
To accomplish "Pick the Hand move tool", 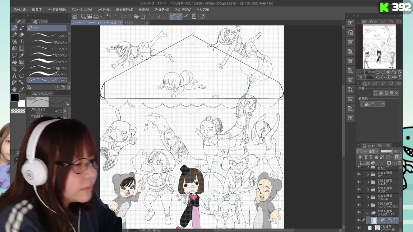I will (x=15, y=89).
